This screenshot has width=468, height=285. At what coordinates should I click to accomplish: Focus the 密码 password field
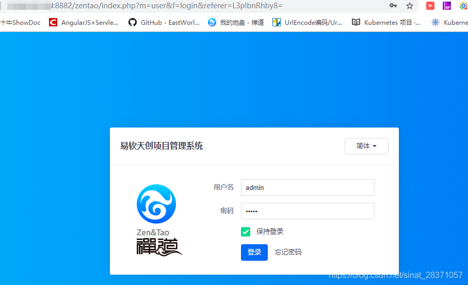click(308, 211)
